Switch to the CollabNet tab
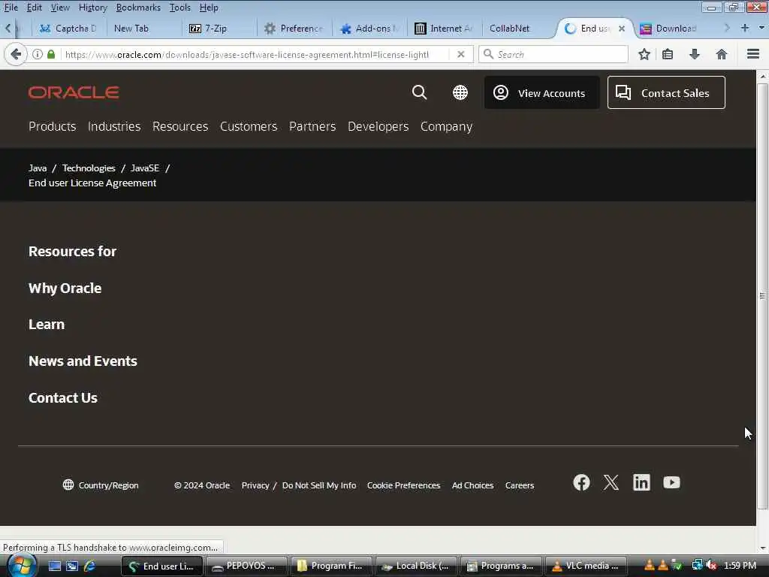 (x=519, y=29)
